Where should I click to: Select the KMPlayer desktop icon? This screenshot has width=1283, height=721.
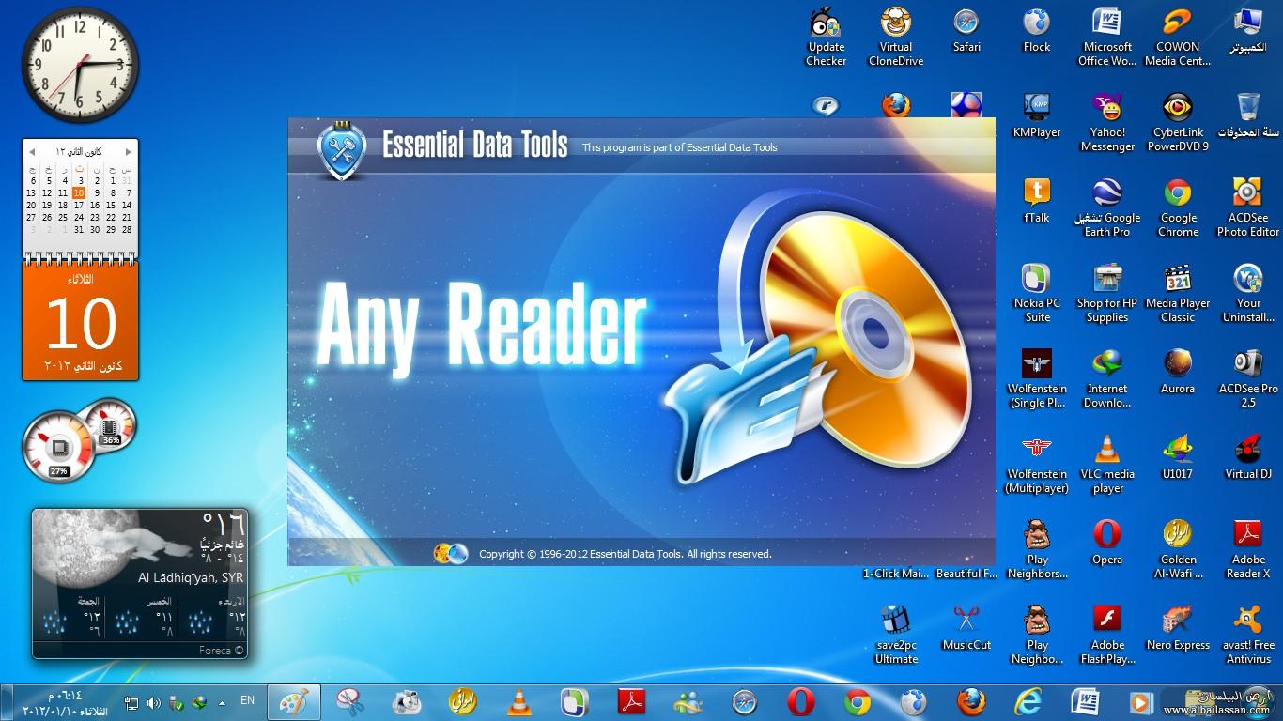pyautogui.click(x=1037, y=116)
